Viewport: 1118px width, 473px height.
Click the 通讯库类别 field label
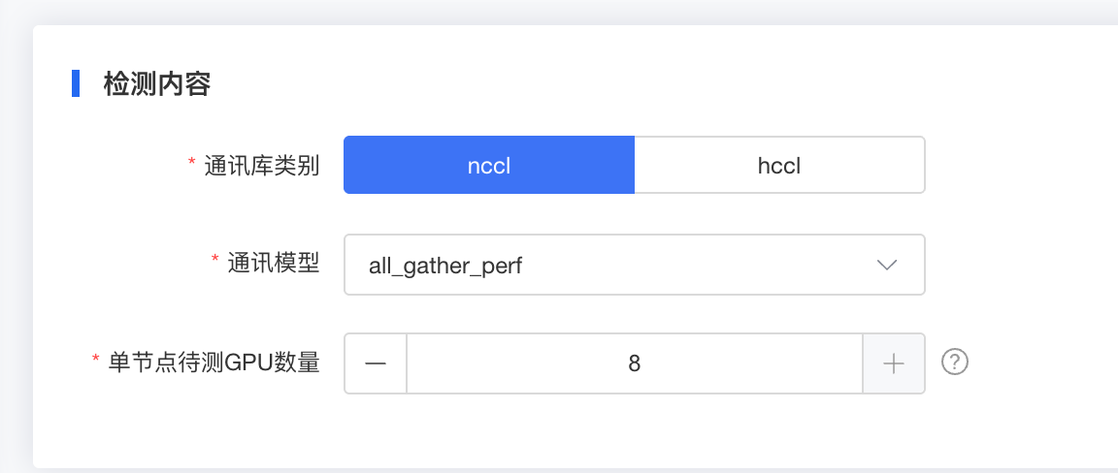point(262,166)
